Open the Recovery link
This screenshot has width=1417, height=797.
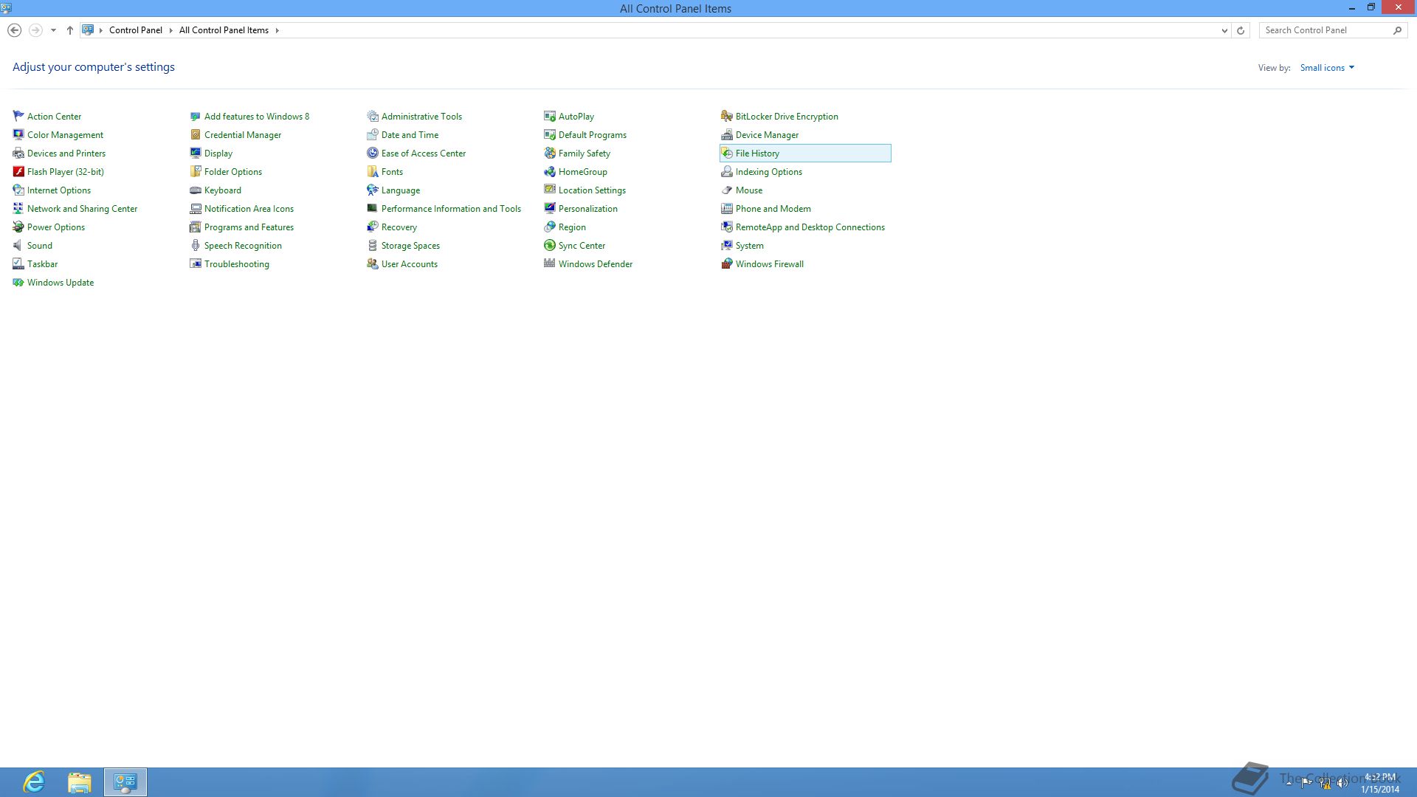point(399,227)
